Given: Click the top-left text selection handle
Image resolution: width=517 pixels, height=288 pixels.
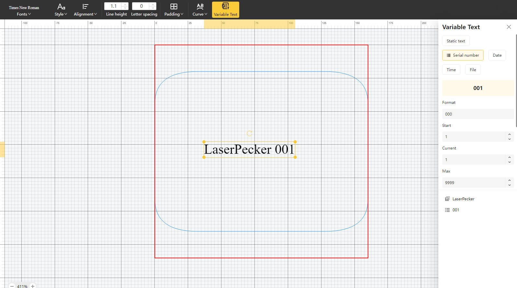Looking at the screenshot, I should (204, 142).
